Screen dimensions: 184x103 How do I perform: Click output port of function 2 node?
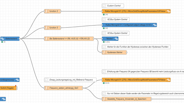(61, 11)
